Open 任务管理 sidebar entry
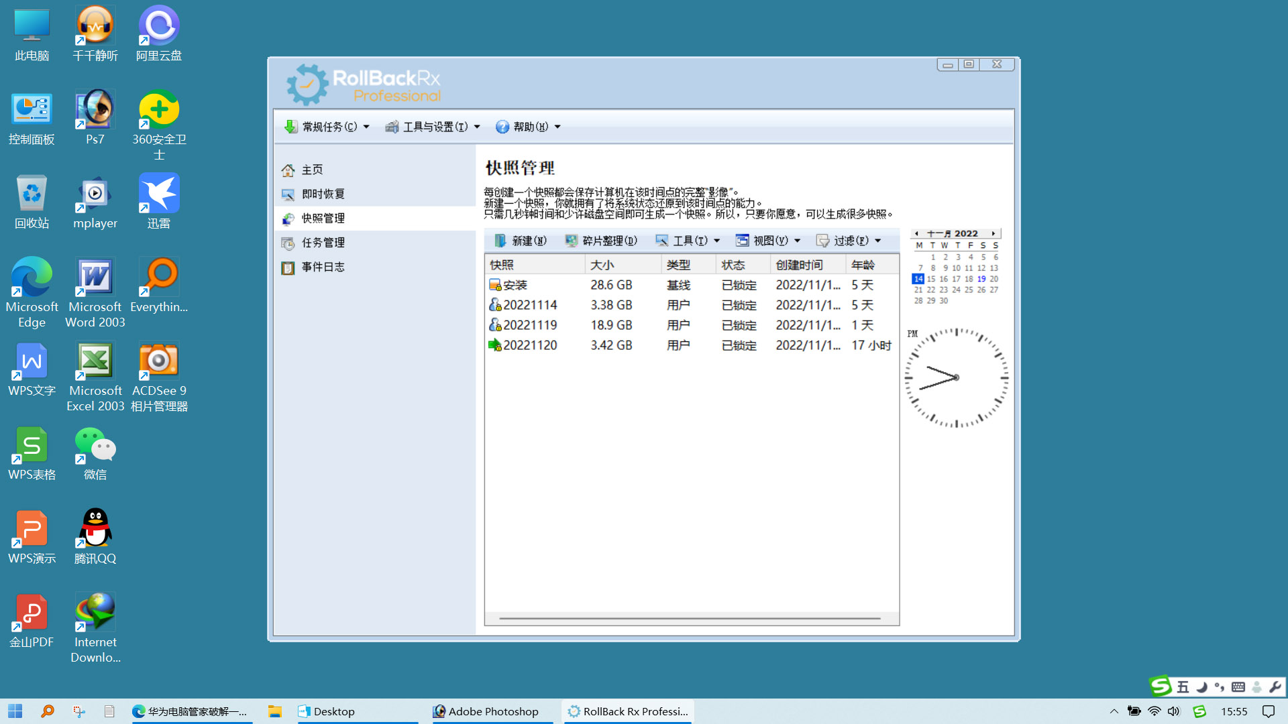The height and width of the screenshot is (724, 1288). [x=322, y=243]
